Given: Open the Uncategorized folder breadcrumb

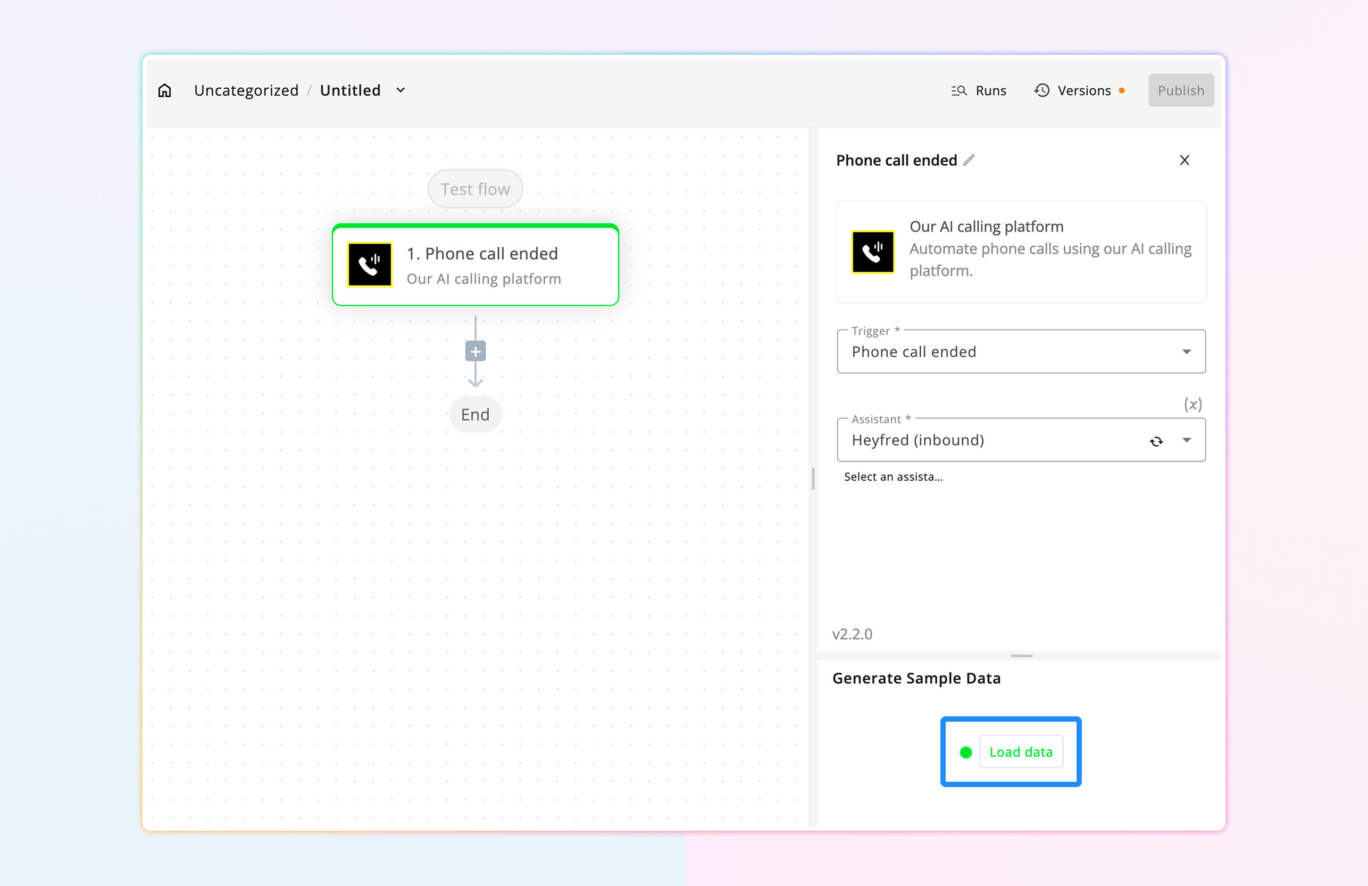Looking at the screenshot, I should (x=246, y=91).
